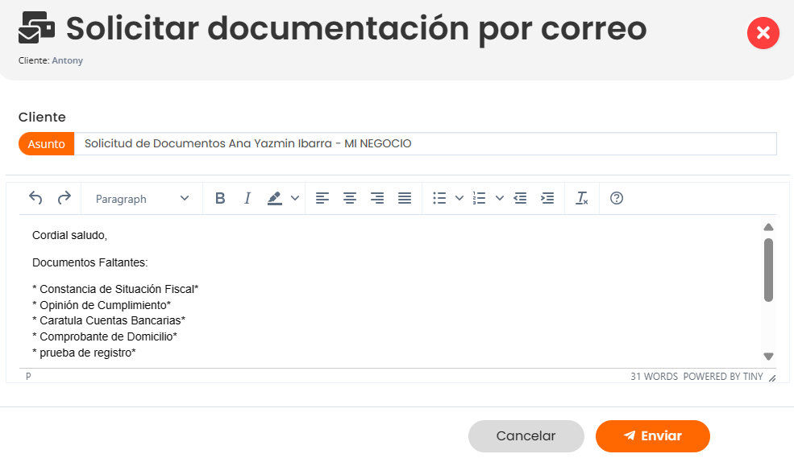
Task: Expand numbered list style options
Action: click(x=499, y=198)
